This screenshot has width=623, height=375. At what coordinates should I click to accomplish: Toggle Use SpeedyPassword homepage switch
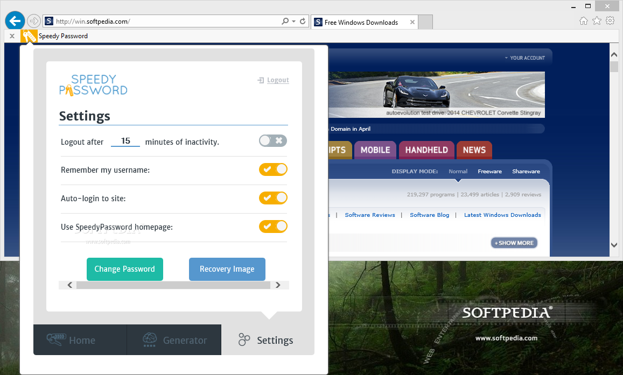(273, 226)
